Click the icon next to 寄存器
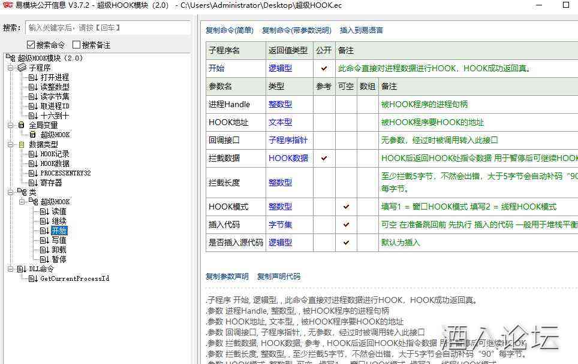 point(33,183)
